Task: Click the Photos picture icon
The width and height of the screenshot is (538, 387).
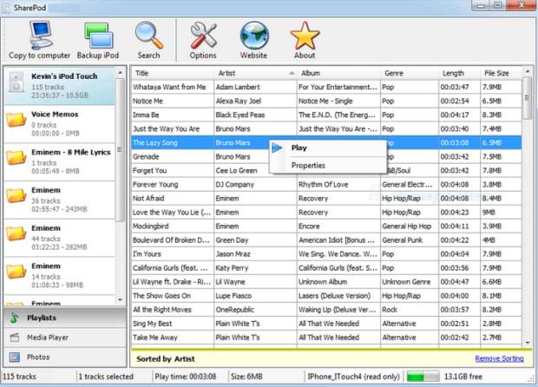Action: pos(15,357)
